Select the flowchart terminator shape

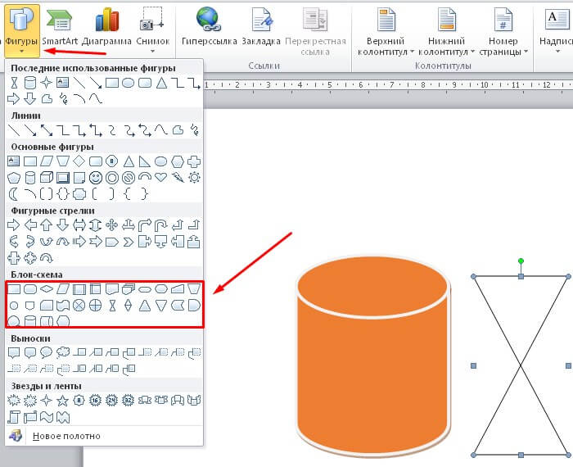(145, 290)
